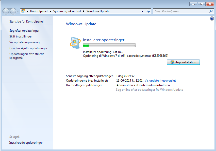Open the address bar history dropdown
Viewport: 216px width, 151px height.
(x=142, y=11)
